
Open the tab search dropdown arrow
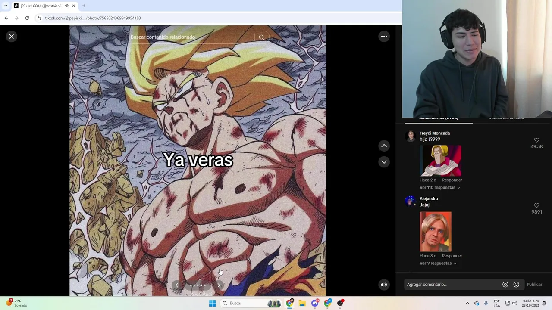point(6,6)
